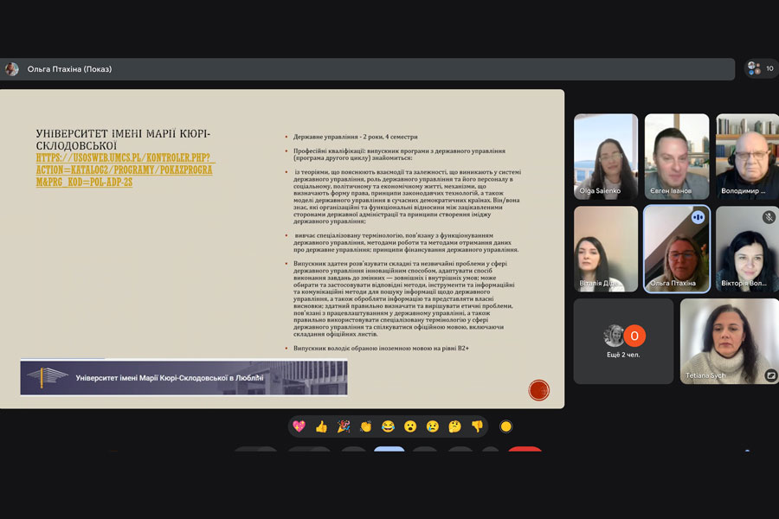The image size is (779, 519).
Task: Open the emoji skin tone selector
Action: point(505,426)
